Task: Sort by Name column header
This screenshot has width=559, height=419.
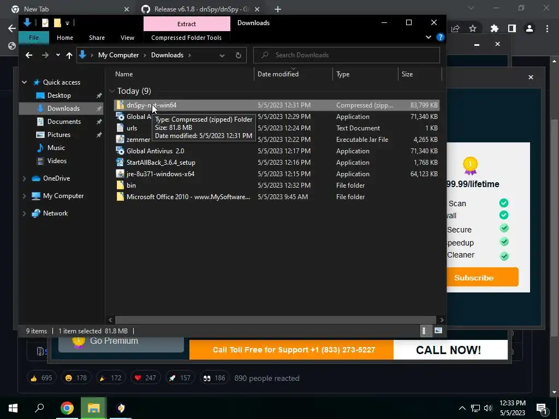Action: [x=183, y=74]
